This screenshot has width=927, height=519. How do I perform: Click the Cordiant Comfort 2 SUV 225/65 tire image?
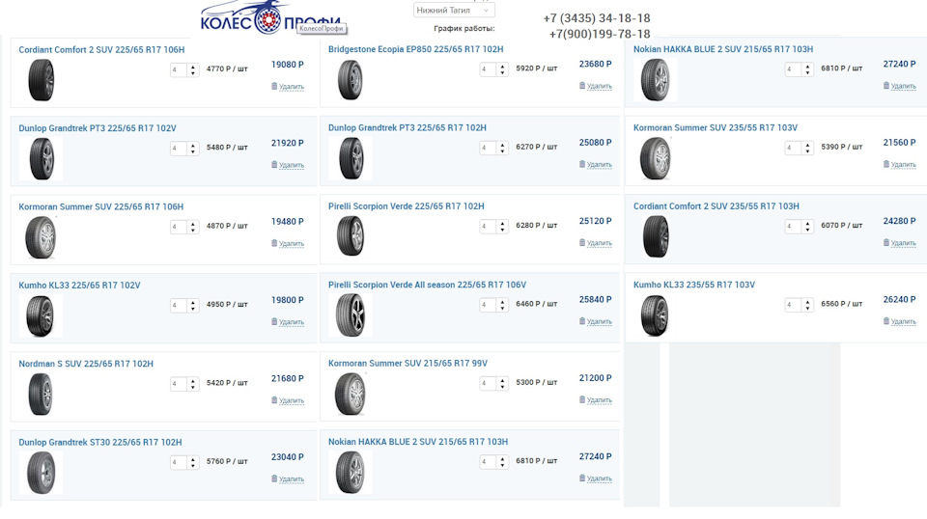41,80
